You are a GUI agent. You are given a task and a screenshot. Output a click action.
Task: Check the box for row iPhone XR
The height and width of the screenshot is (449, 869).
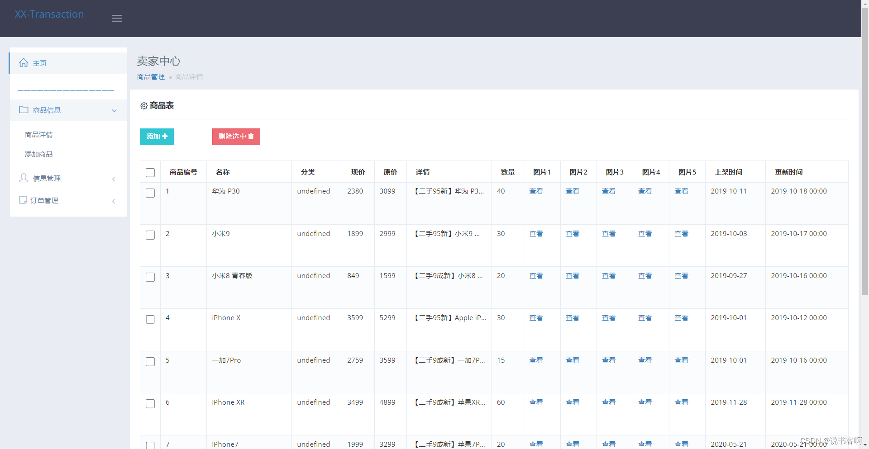pos(150,404)
